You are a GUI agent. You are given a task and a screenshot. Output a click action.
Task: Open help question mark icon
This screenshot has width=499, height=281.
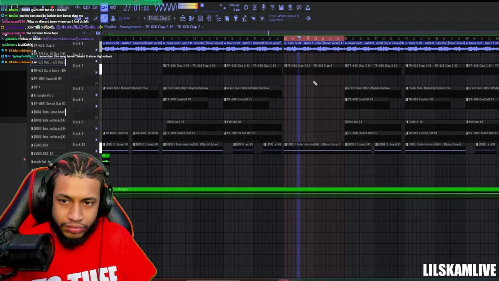tap(272, 7)
